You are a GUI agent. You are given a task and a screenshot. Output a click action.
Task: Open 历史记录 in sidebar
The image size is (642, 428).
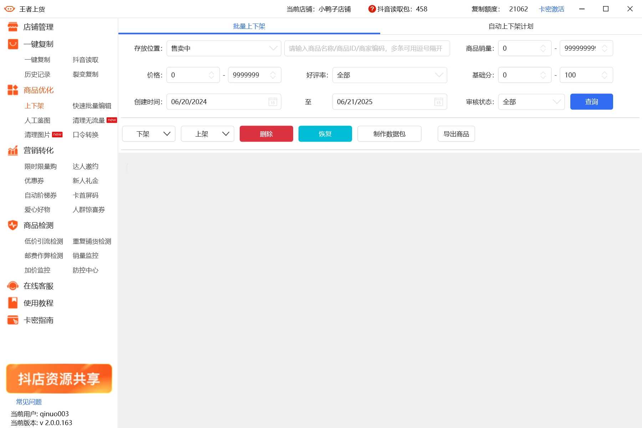tap(37, 75)
